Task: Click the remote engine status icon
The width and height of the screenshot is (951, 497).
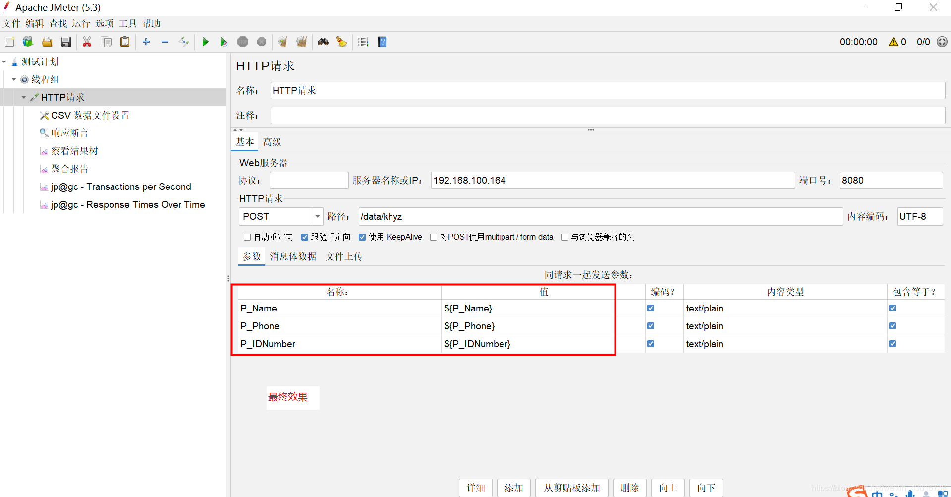Action: (x=942, y=42)
